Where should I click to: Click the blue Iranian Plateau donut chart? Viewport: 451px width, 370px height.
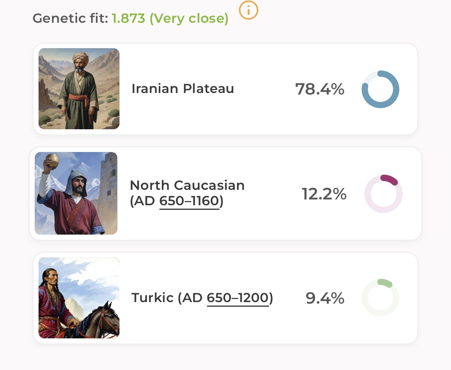pos(380,89)
